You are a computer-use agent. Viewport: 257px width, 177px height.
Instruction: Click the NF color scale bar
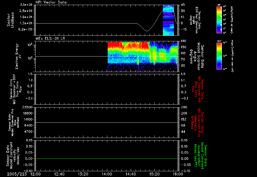[219, 19]
